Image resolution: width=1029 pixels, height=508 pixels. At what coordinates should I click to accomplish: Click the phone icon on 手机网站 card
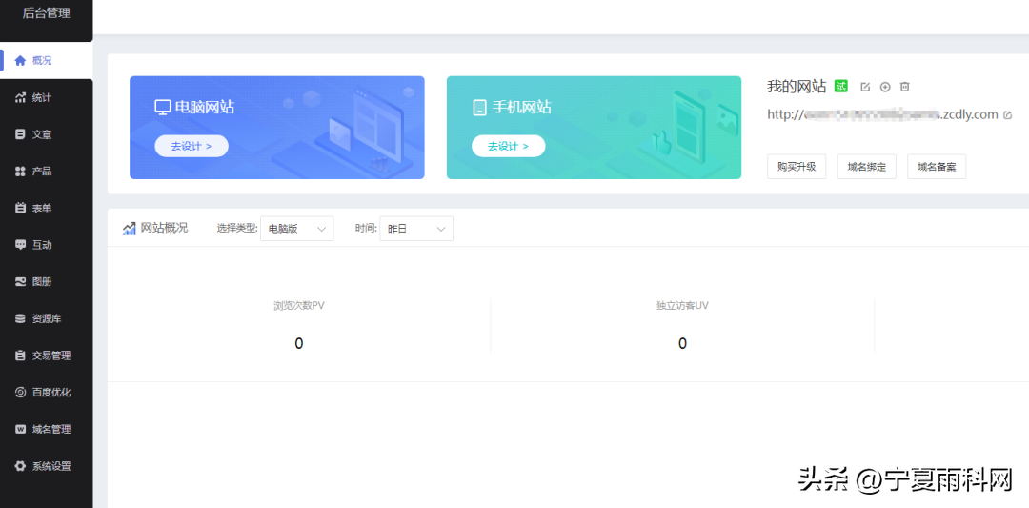tap(479, 107)
